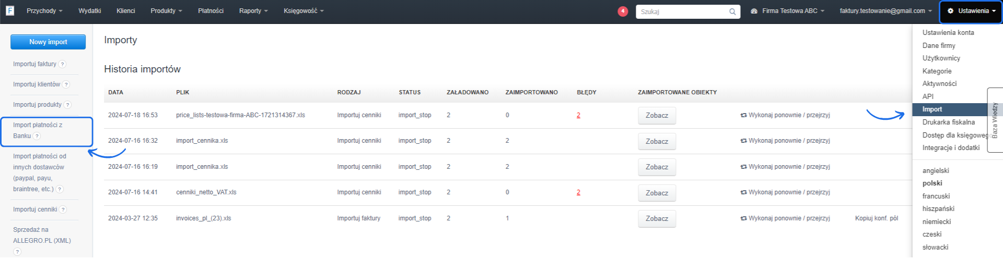Viewport: 1003px width, 260px height.
Task: Click Zobacz for price_lists-testowa-firma-ABC file
Action: (657, 116)
